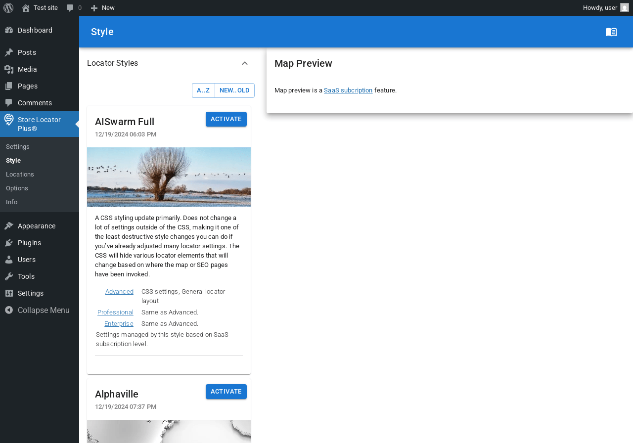
Task: Click the Settings sliders icon
Action: pyautogui.click(x=9, y=293)
